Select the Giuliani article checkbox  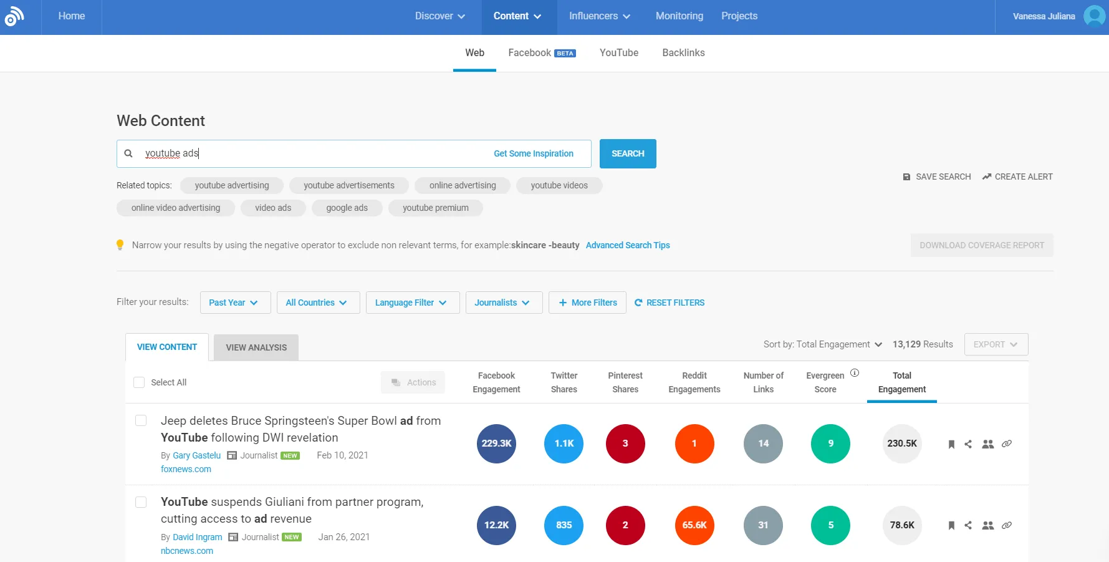[x=142, y=502]
